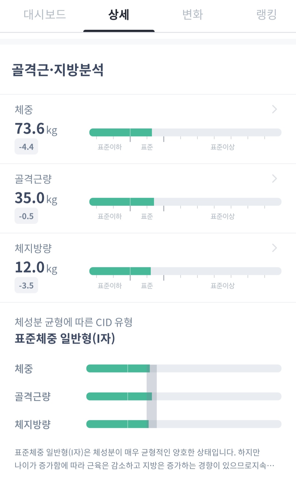Click the 골격근·지방분석 section heading
The image size is (296, 477).
pyautogui.click(x=58, y=70)
